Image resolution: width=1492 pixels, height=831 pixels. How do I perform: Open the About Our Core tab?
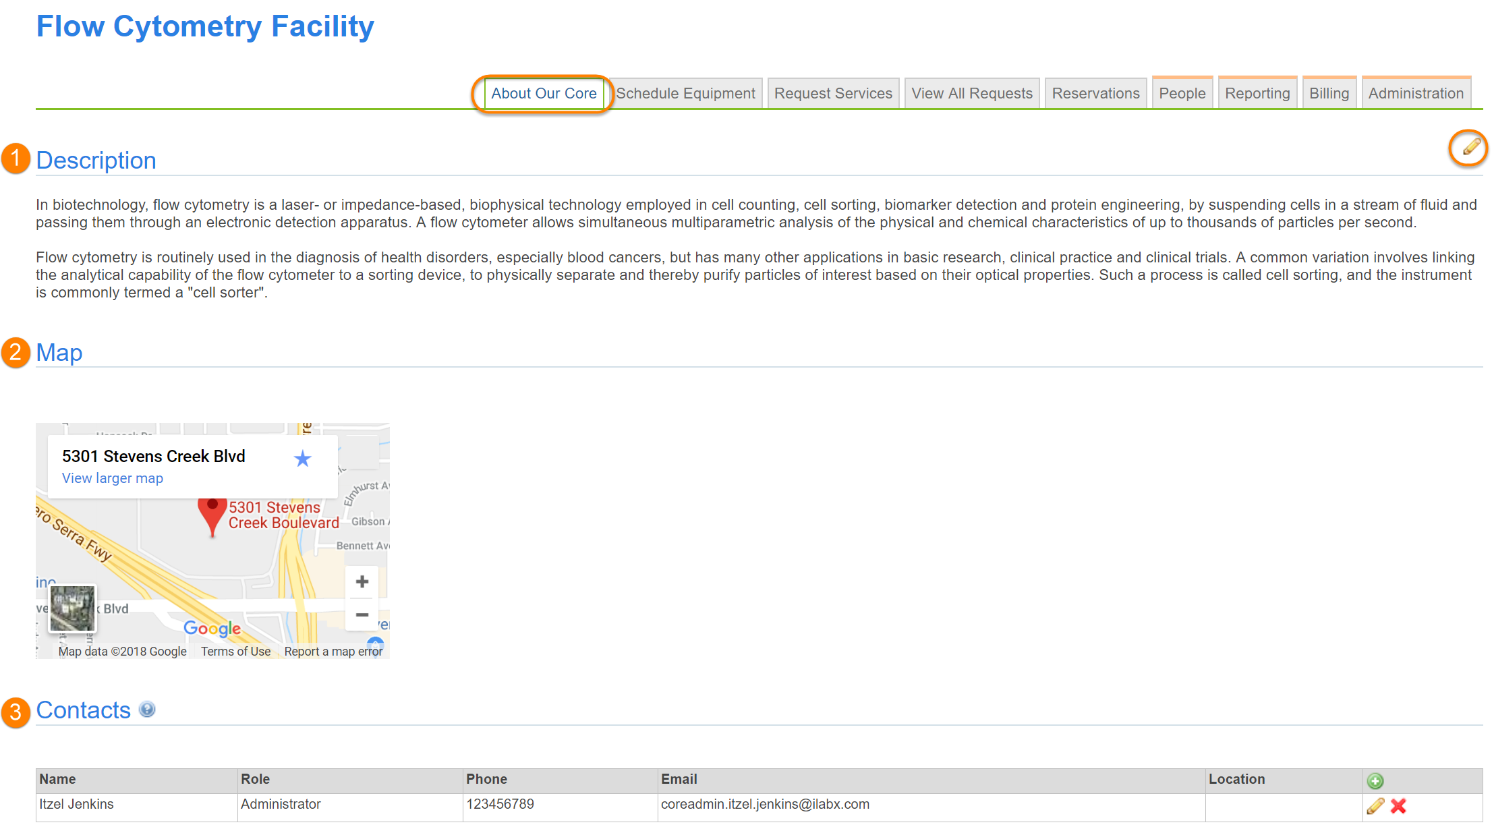click(544, 94)
